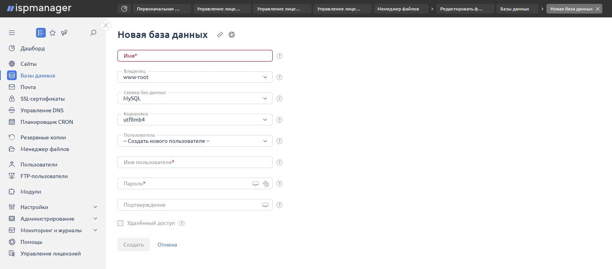This screenshot has width=612, height=269.
Task: Open the favorites star icon in sidebar
Action: click(x=53, y=33)
